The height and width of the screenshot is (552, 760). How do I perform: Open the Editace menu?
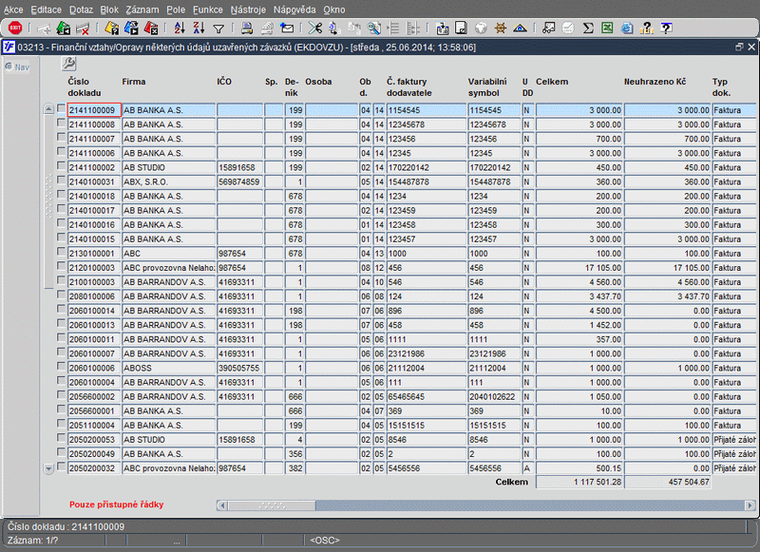pyautogui.click(x=46, y=9)
